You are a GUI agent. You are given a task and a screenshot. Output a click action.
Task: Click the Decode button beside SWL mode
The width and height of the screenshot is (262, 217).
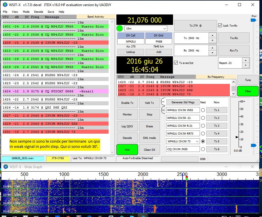pyautogui.click(x=127, y=138)
